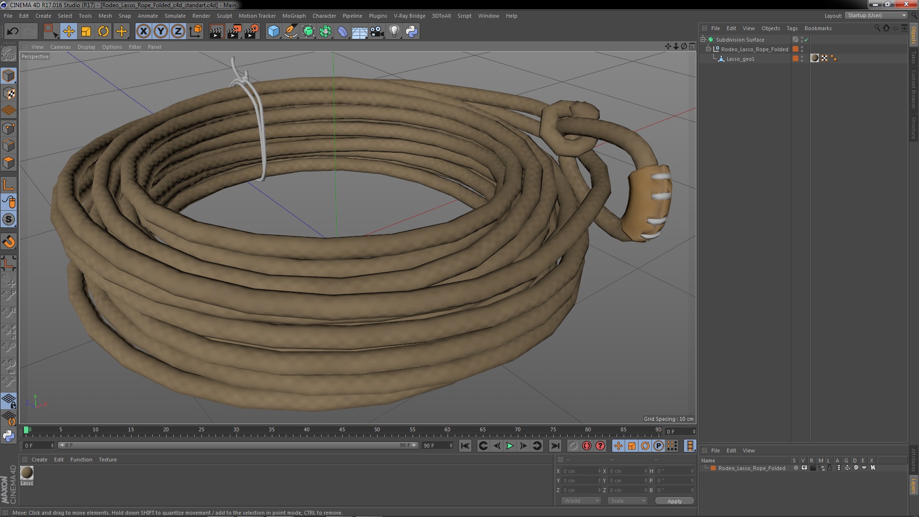Add a light object
919x517 pixels.
coord(394,32)
